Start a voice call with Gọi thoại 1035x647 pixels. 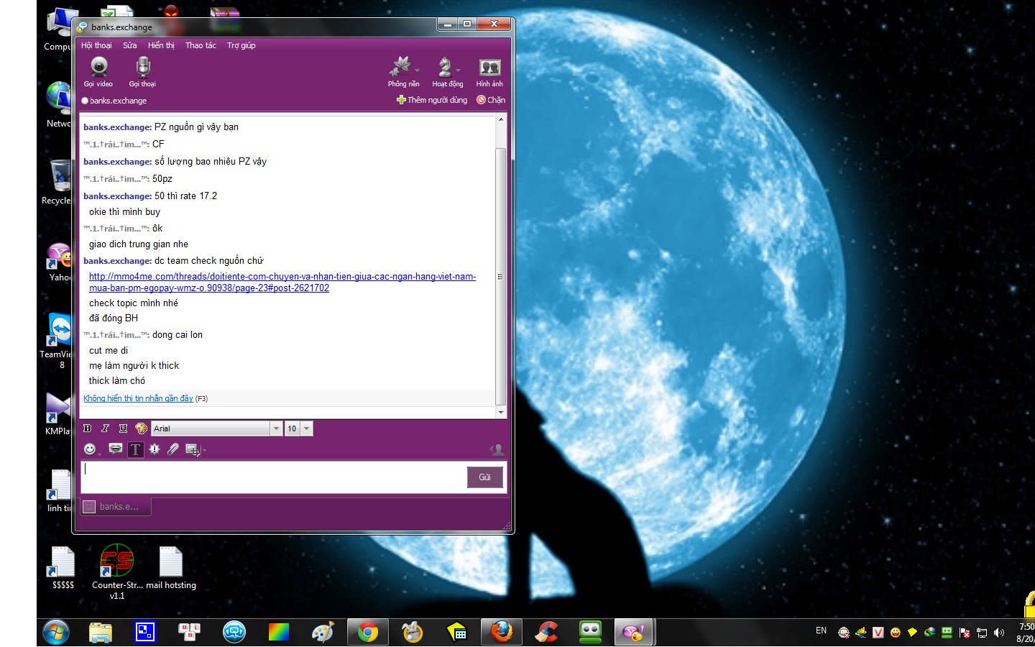tap(142, 71)
